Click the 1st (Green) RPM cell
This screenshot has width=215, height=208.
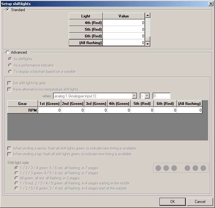tap(49, 110)
